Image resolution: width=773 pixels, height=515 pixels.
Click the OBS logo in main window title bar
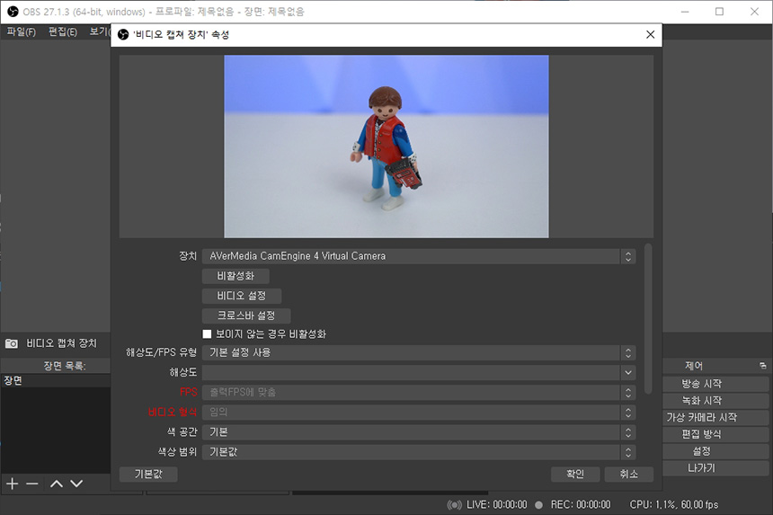click(13, 12)
